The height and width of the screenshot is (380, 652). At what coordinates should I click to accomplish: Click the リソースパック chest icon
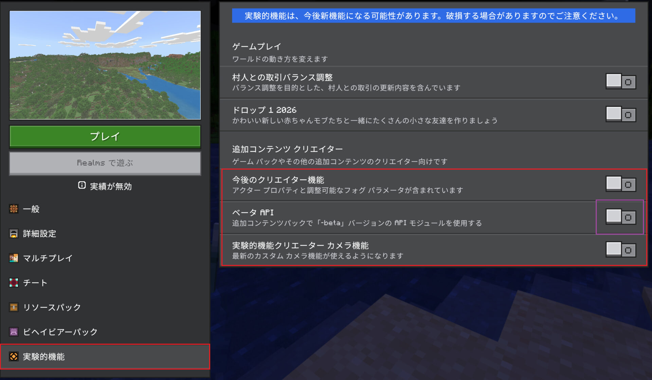click(14, 307)
